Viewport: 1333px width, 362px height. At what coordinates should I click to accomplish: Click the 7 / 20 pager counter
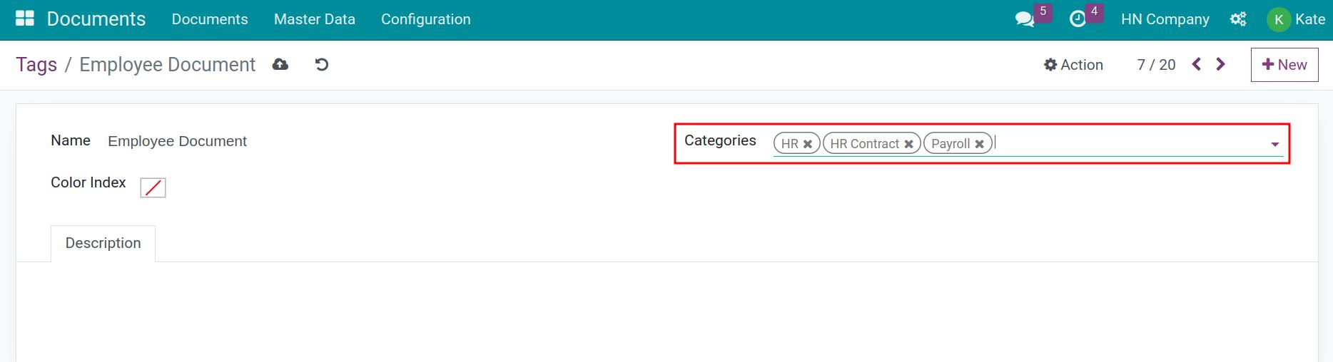click(x=1156, y=65)
